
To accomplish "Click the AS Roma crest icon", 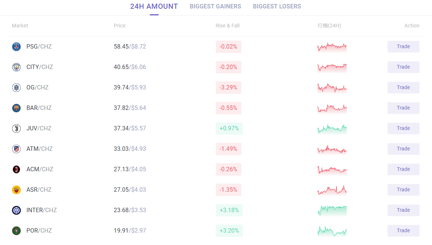I will pyautogui.click(x=16, y=190).
